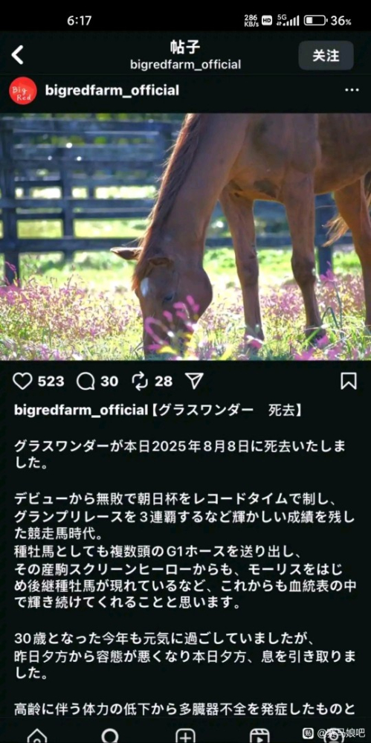Go to Home tab in bottom navigation
Screen dimensions: 371x743
[37, 735]
